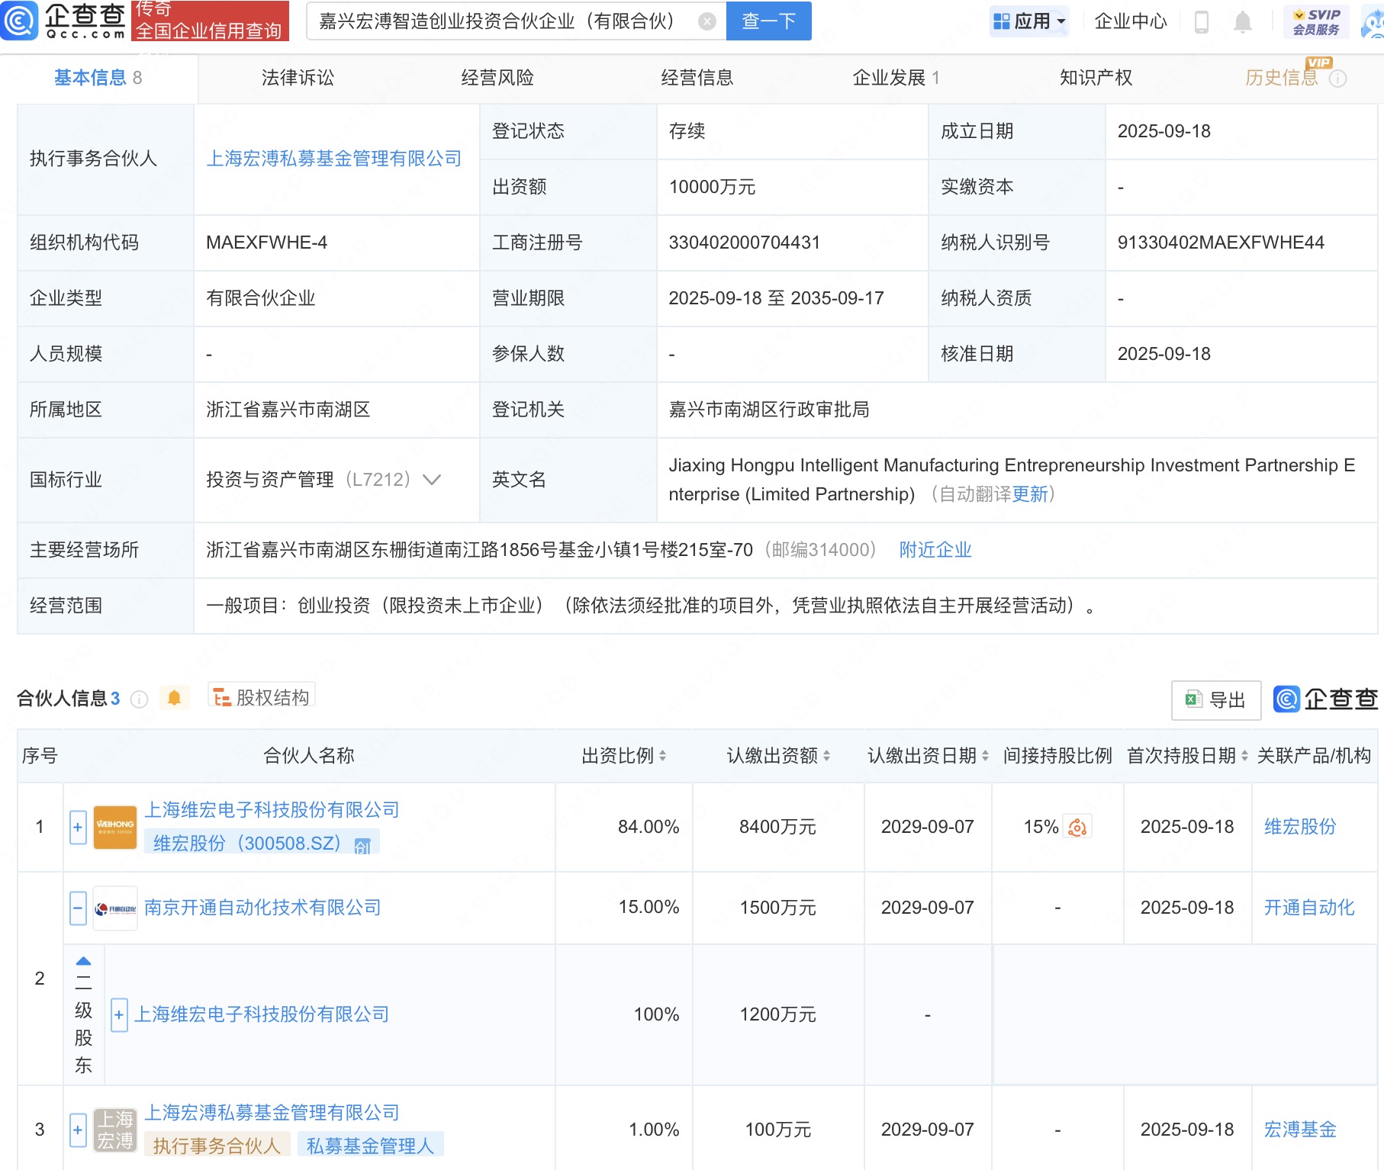Click 查一下 search button
This screenshot has height=1170, width=1384.
[x=769, y=21]
